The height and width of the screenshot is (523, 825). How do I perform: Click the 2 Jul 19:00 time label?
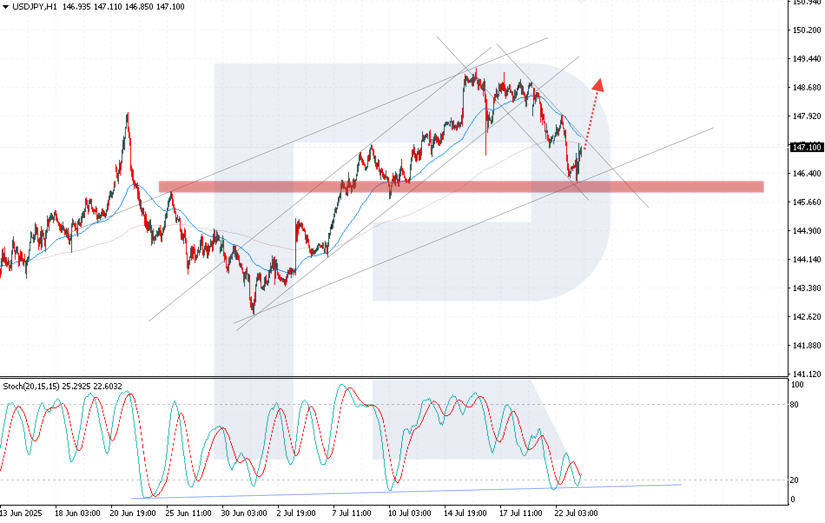[297, 513]
